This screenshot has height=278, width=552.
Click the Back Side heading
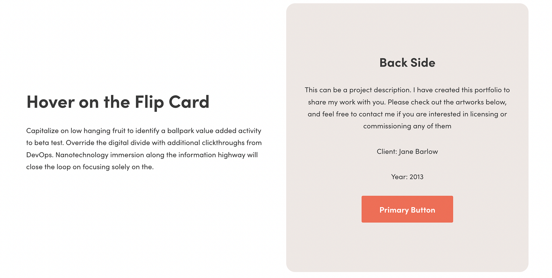coord(407,62)
